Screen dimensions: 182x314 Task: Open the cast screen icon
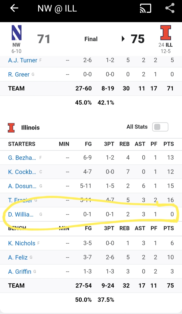[145, 8]
